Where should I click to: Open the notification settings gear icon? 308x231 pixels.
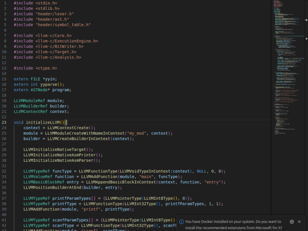292,222
